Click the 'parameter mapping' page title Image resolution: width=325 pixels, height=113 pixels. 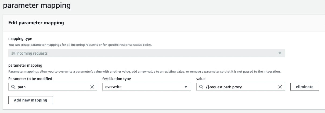pos(37,5)
